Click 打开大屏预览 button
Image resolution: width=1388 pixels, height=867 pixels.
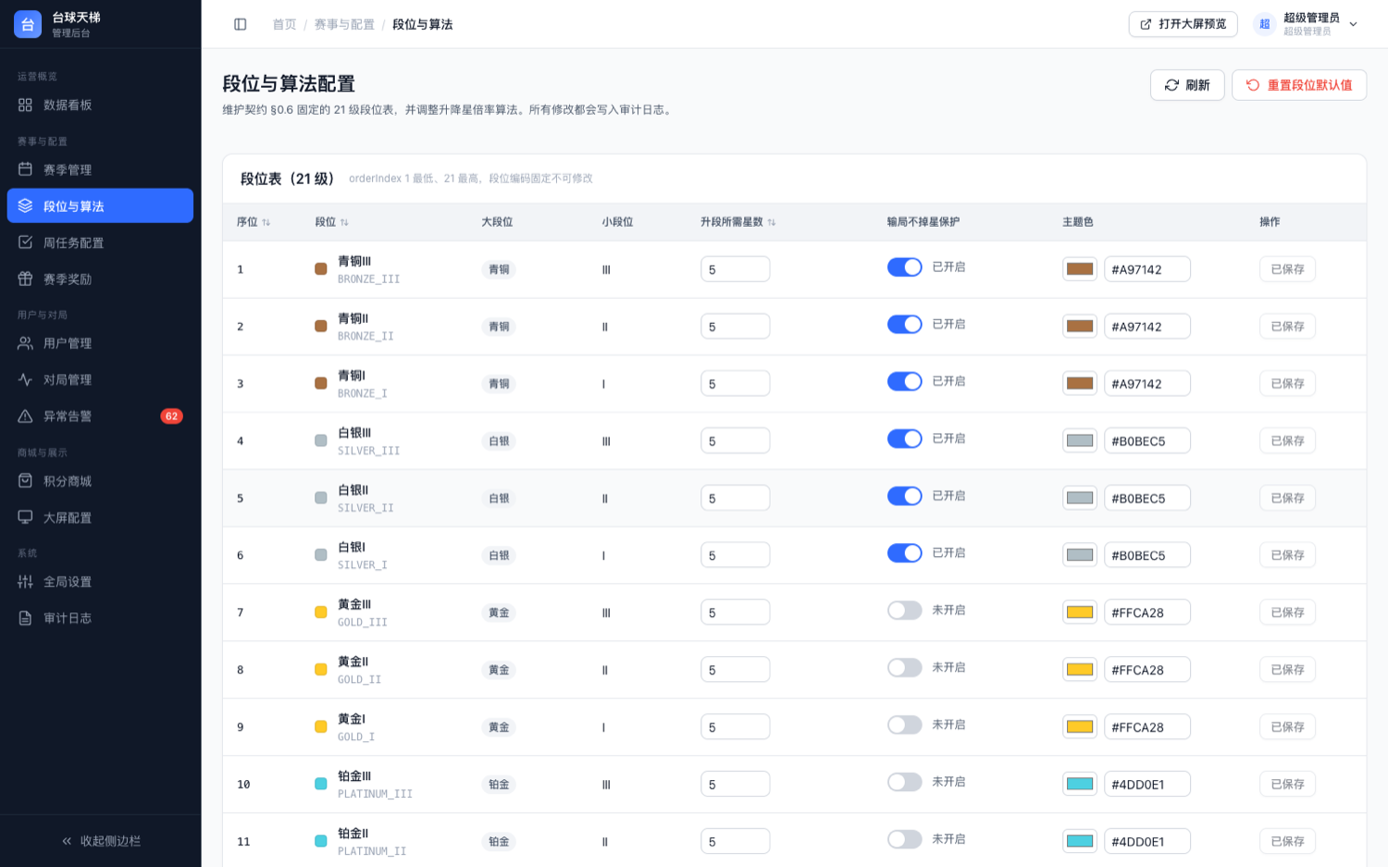click(1183, 24)
